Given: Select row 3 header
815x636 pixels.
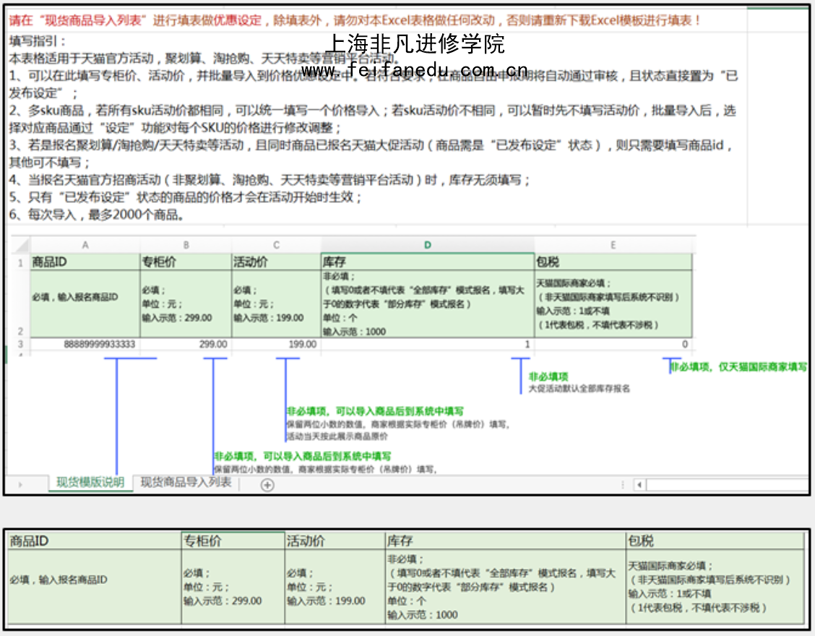Looking at the screenshot, I should click(x=20, y=344).
